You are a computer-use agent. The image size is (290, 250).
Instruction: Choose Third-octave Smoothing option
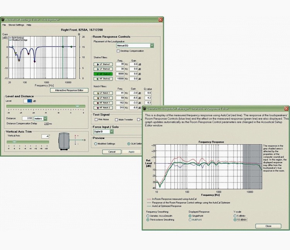(148, 220)
